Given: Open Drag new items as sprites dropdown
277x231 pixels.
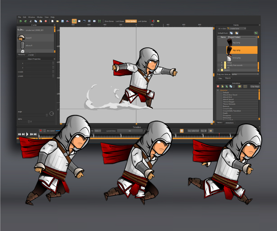Looking at the screenshot, I should click(245, 74).
